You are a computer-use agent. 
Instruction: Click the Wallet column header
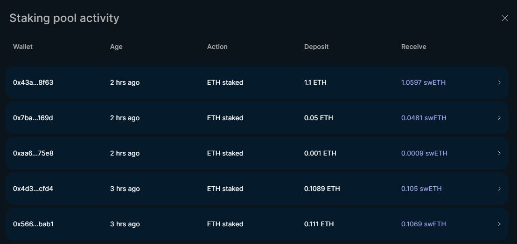23,47
